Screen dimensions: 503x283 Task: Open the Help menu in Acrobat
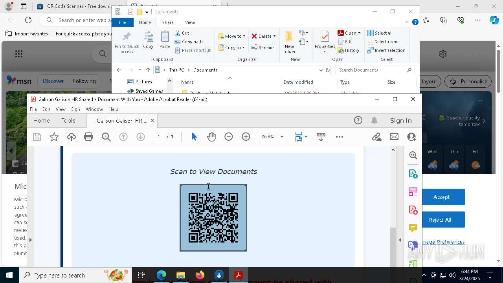point(113,109)
